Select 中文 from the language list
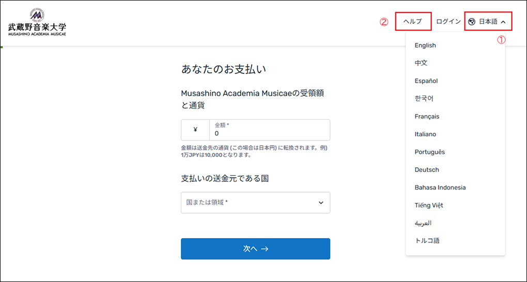 [x=421, y=63]
